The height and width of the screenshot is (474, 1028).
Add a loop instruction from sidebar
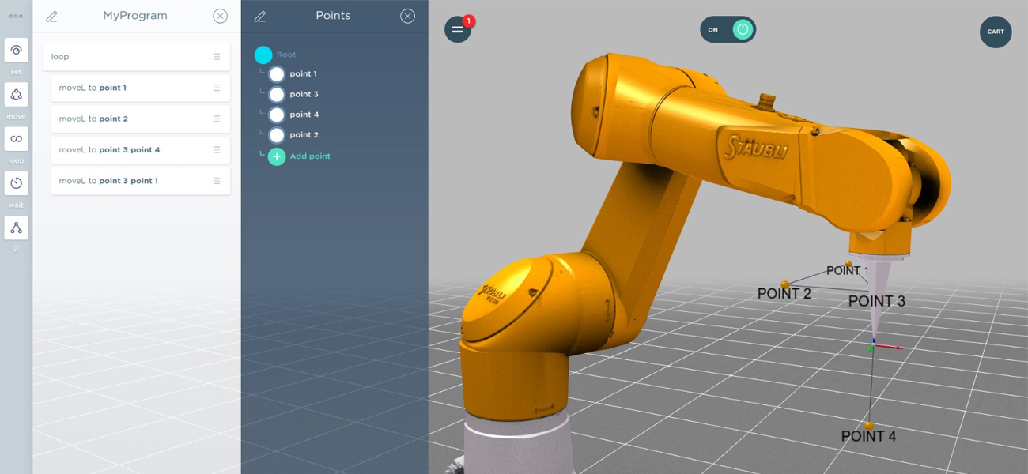coord(16,139)
